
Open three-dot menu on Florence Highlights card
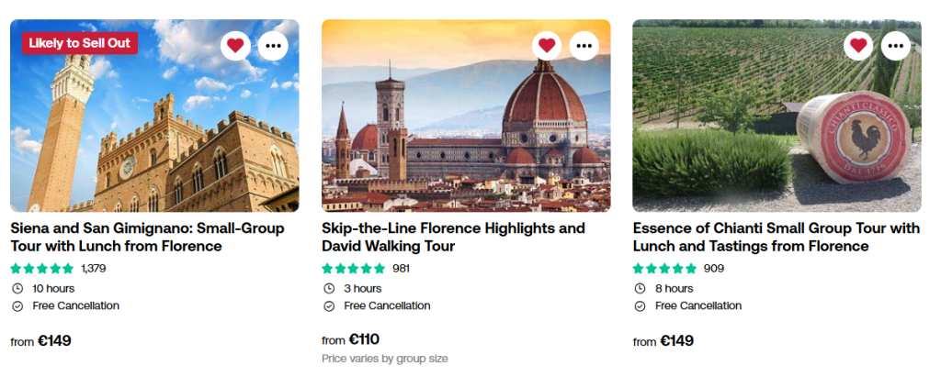[x=584, y=45]
